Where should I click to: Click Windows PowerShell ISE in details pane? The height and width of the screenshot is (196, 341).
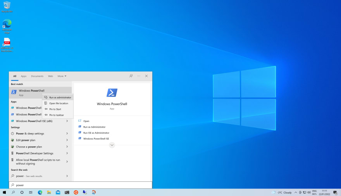pos(96,139)
